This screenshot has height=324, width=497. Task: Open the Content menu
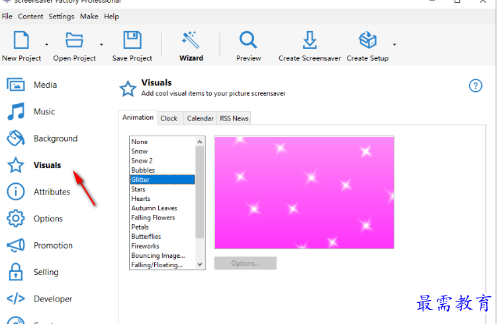click(x=30, y=17)
